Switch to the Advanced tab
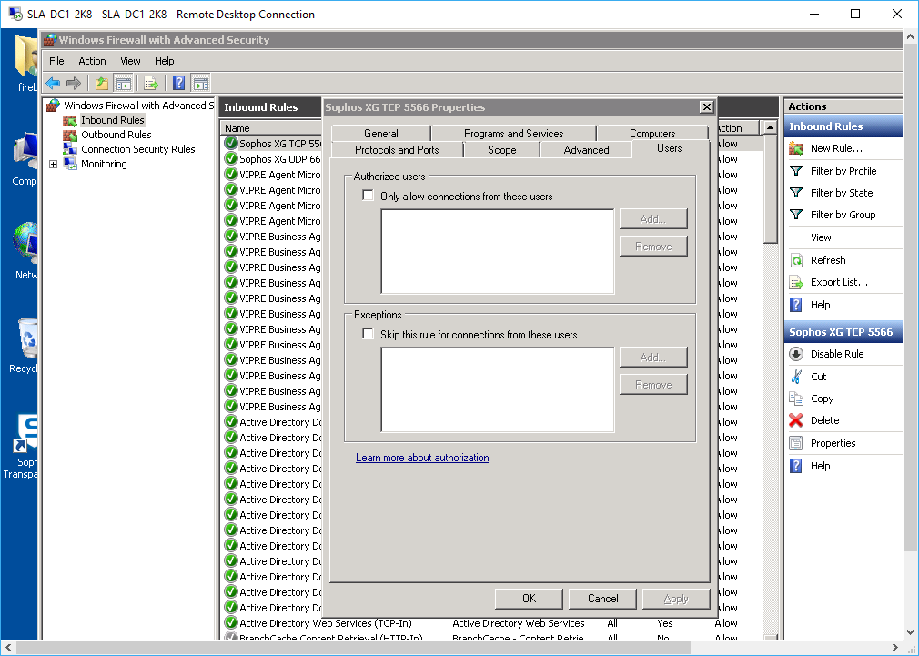919x656 pixels. 586,149
